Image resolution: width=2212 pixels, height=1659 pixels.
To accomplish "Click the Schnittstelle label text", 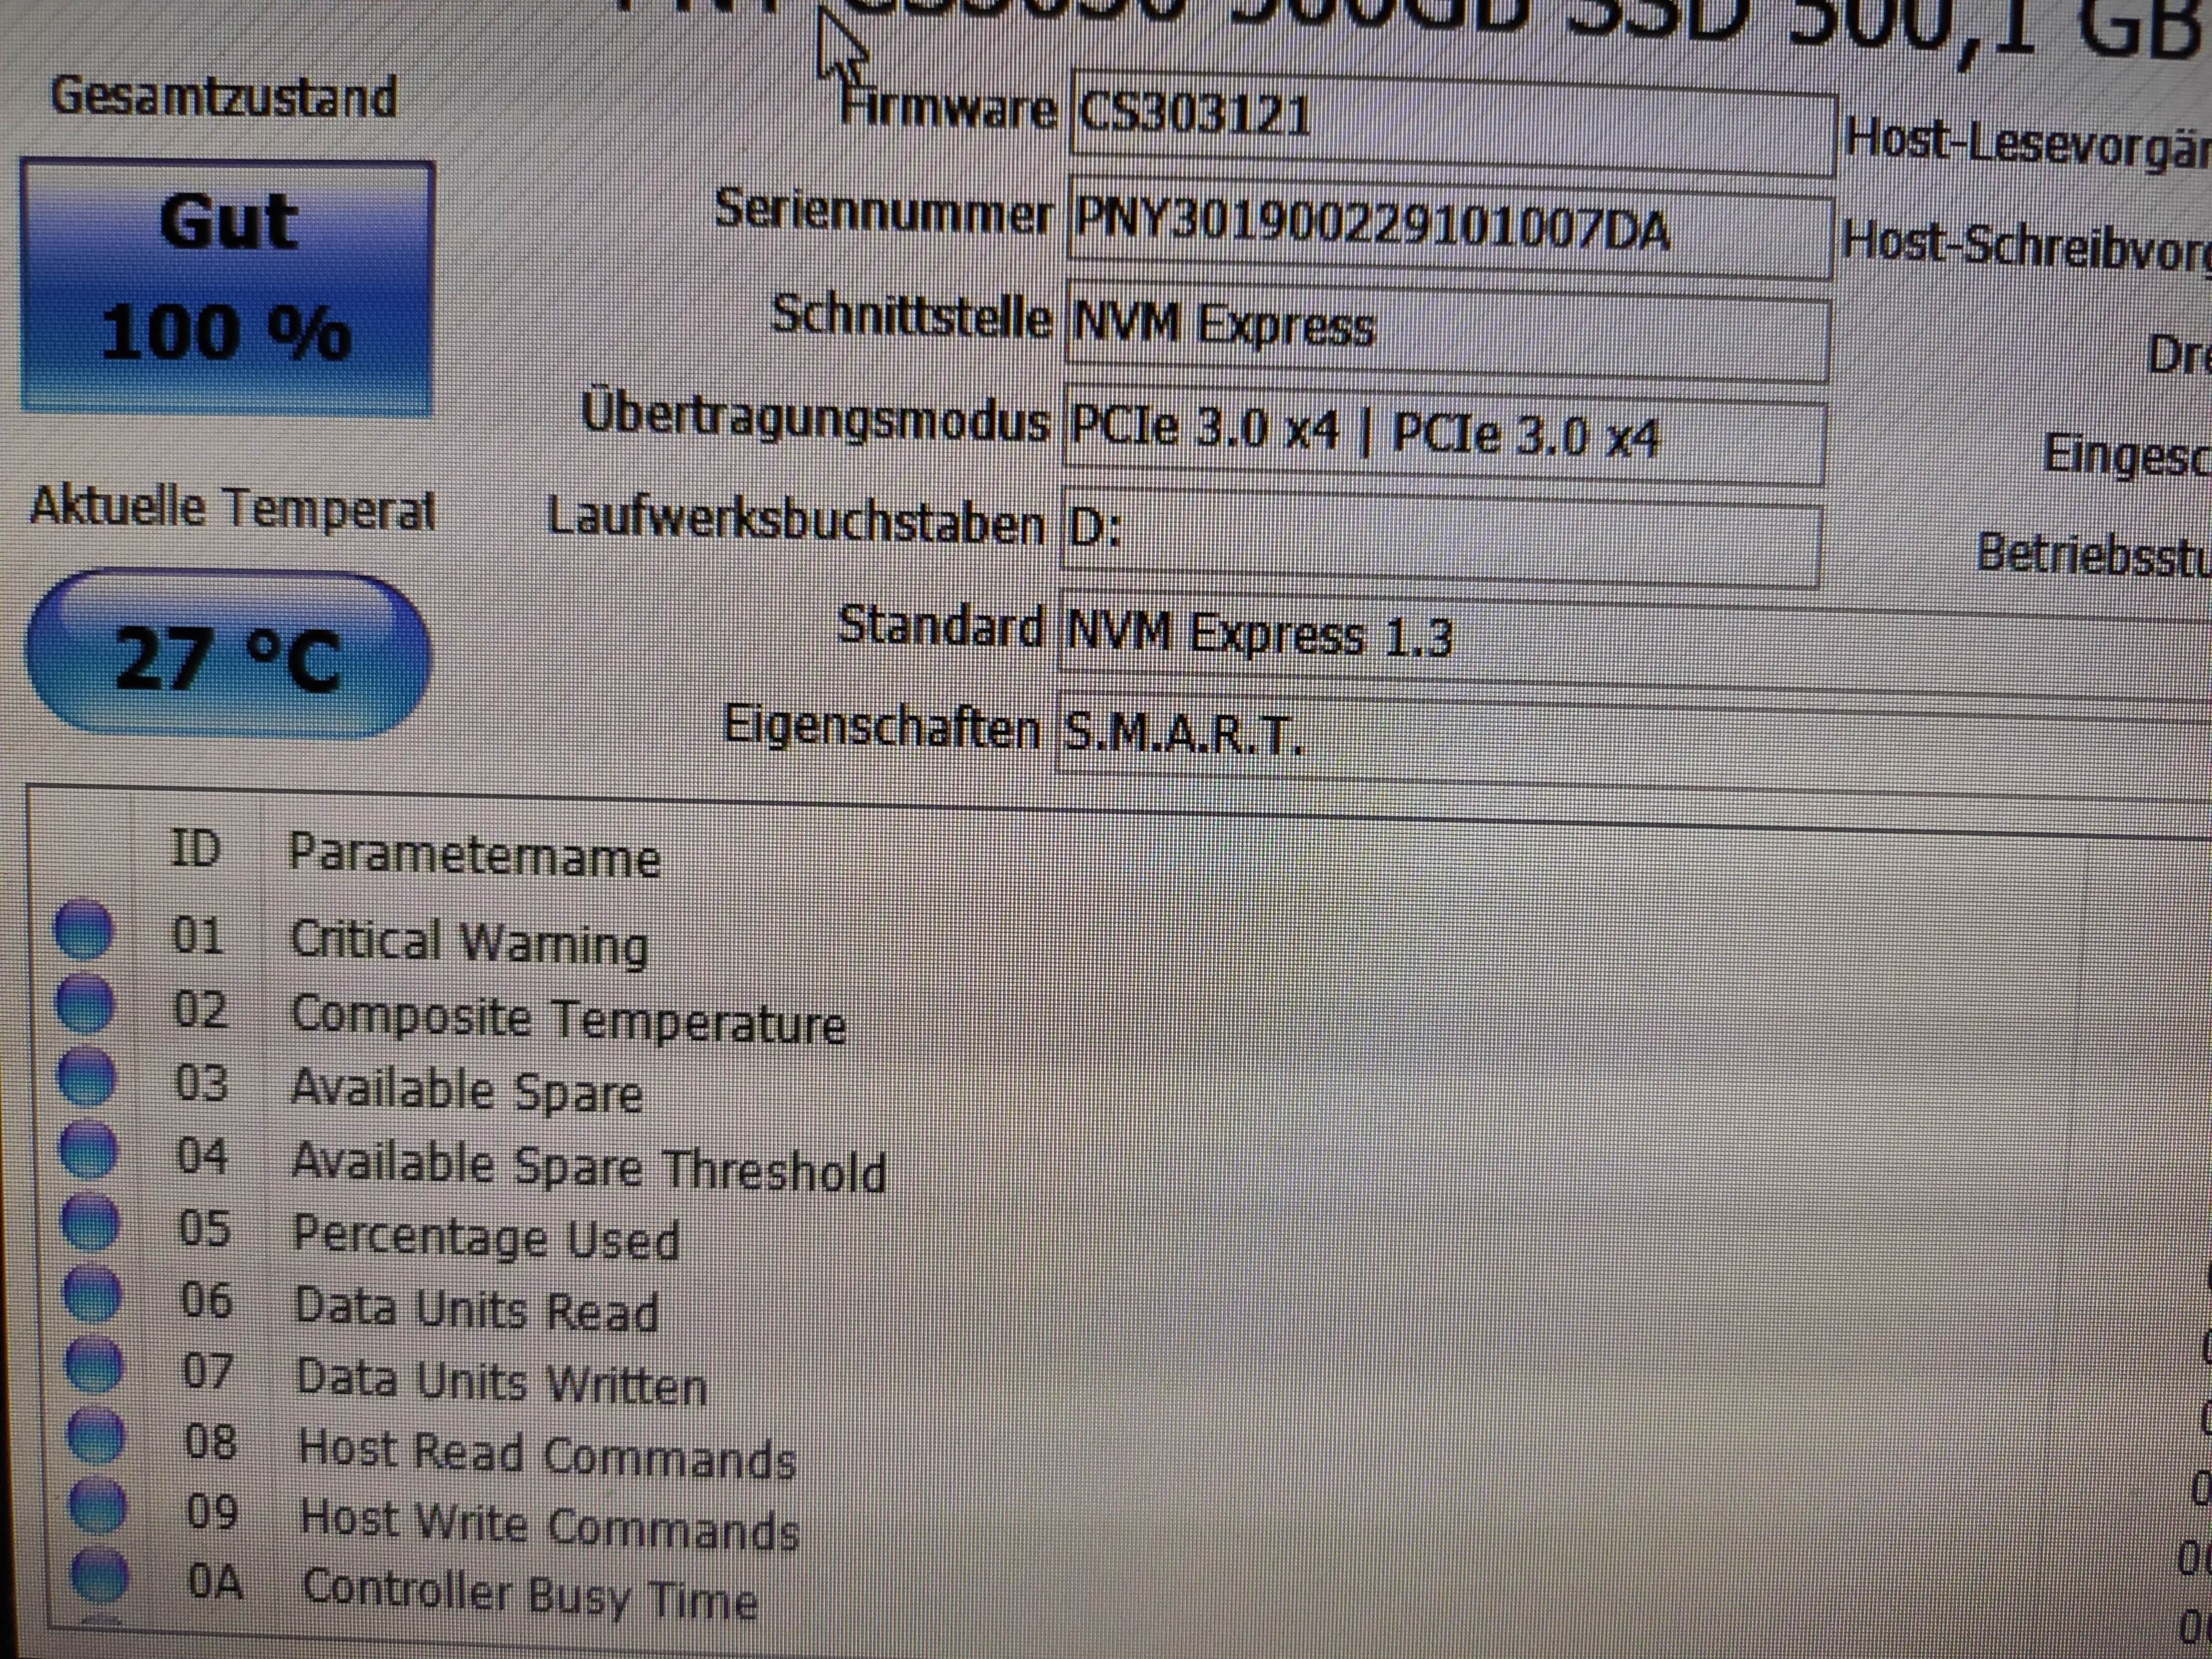I will point(911,316).
